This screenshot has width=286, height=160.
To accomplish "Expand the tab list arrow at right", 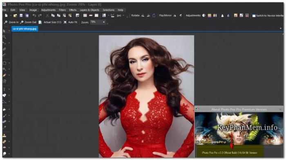I will [x=281, y=28].
